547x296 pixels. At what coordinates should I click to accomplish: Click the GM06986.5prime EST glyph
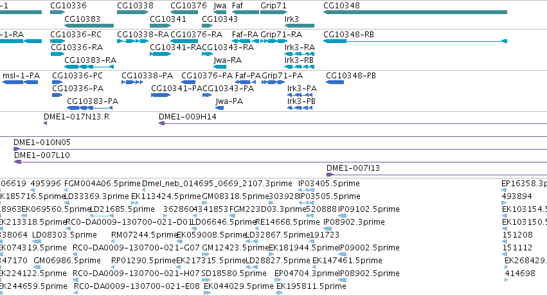37,267
